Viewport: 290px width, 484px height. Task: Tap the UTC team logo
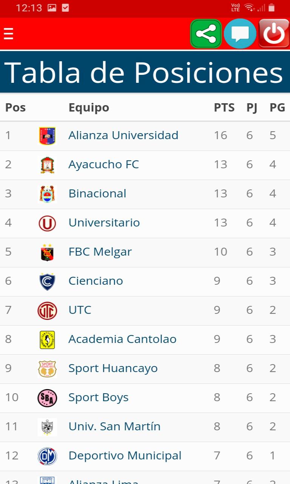pos(47,311)
